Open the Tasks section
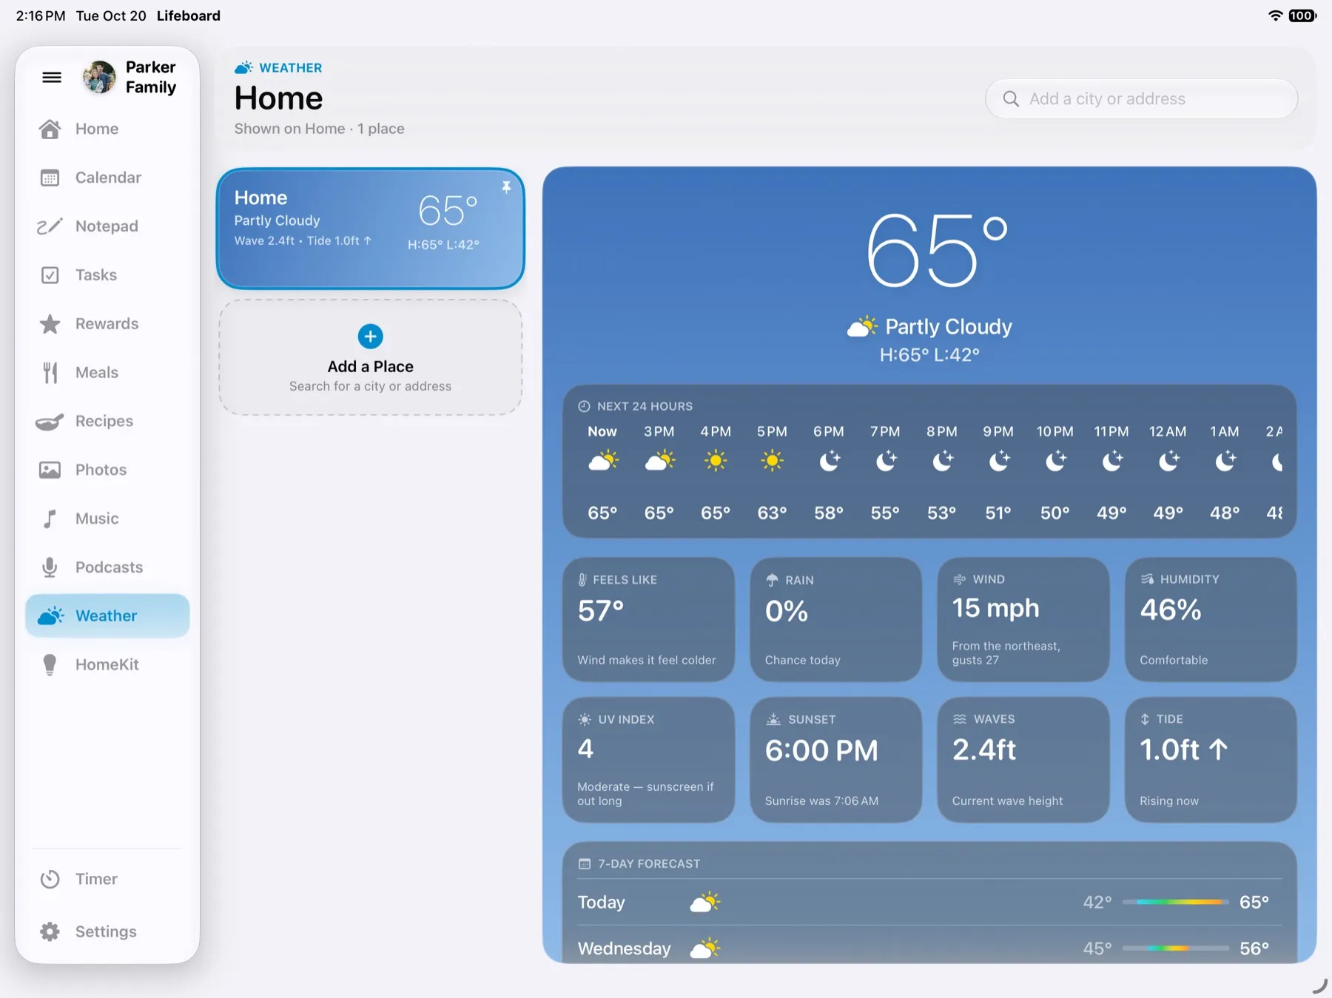Image resolution: width=1332 pixels, height=998 pixels. click(107, 275)
